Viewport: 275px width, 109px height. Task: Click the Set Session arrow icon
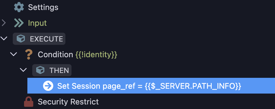48,86
